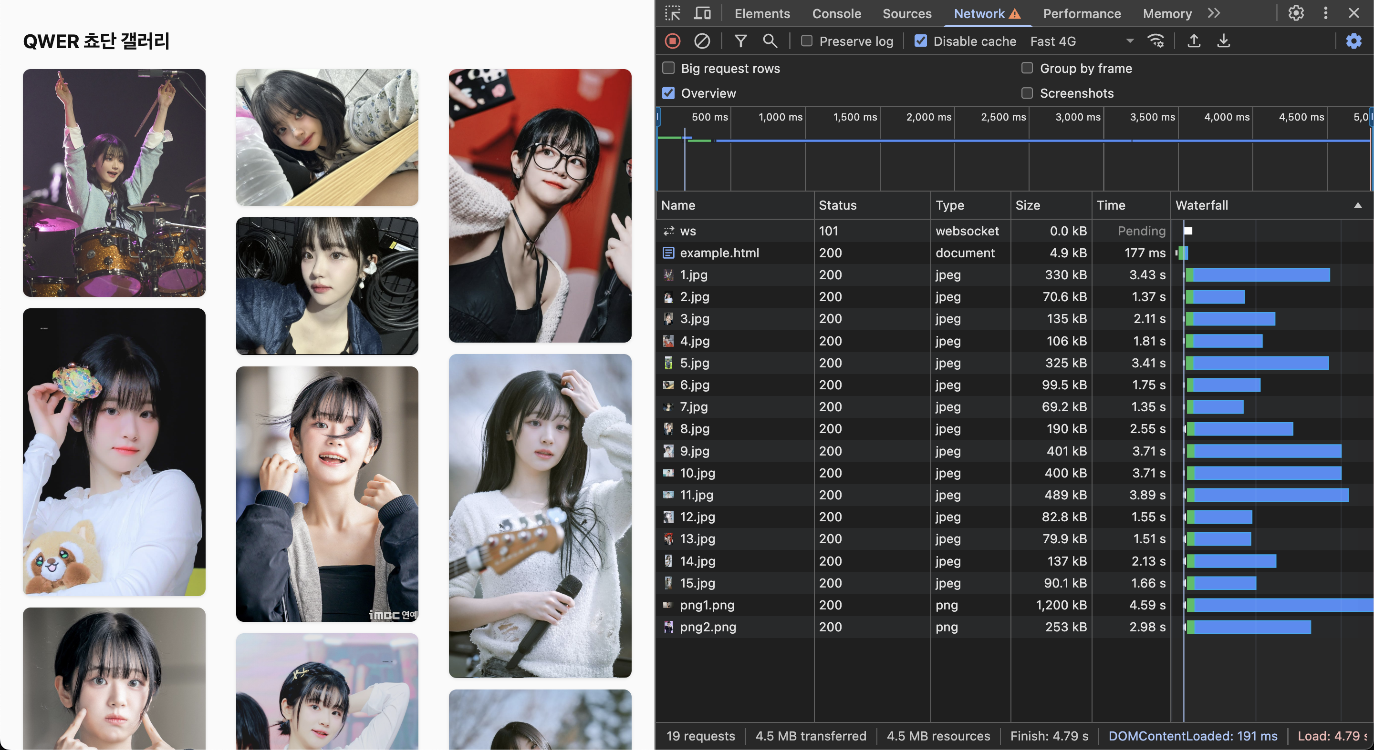Image resolution: width=1374 pixels, height=750 pixels.
Task: Open network conditions wifi icon
Action: click(1155, 41)
